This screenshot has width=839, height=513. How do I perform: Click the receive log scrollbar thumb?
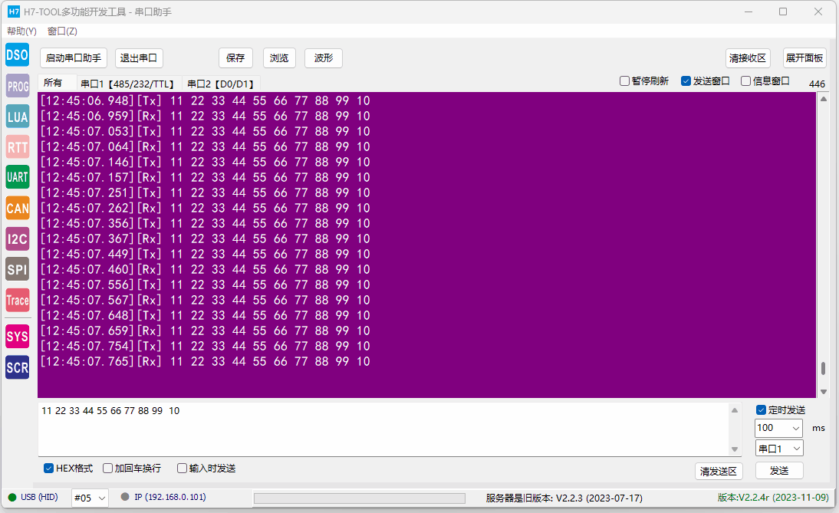click(823, 369)
